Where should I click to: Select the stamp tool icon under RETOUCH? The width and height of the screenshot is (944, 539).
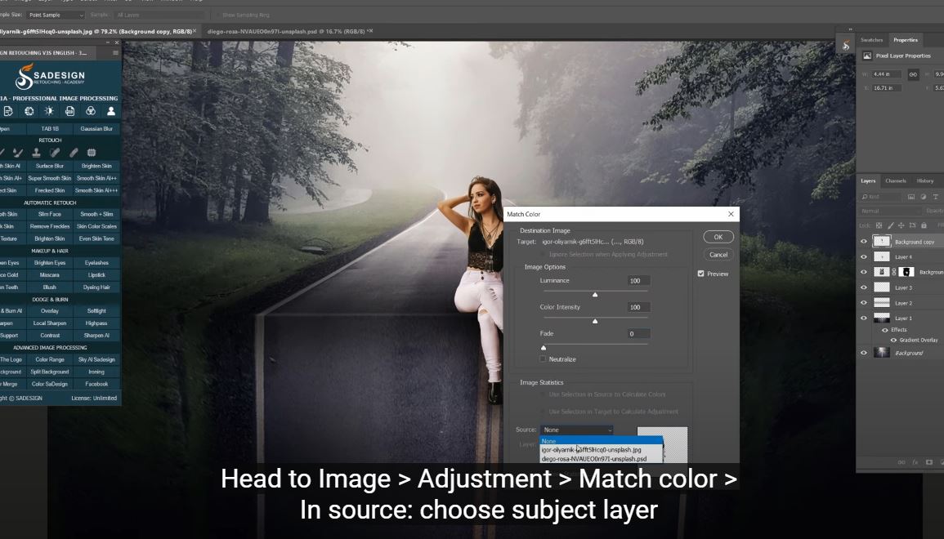pyautogui.click(x=36, y=153)
